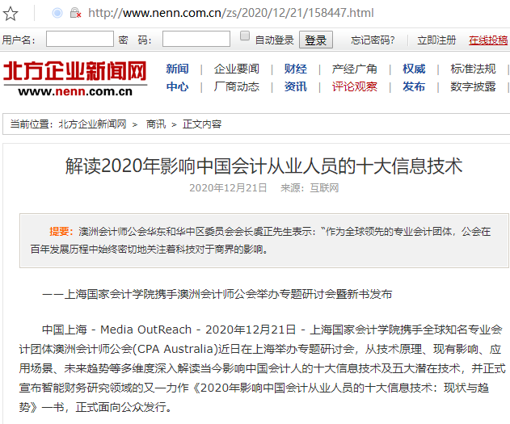Click 北方企业新闻网 in the breadcrumb
This screenshot has height=424, width=510.
pyautogui.click(x=92, y=124)
